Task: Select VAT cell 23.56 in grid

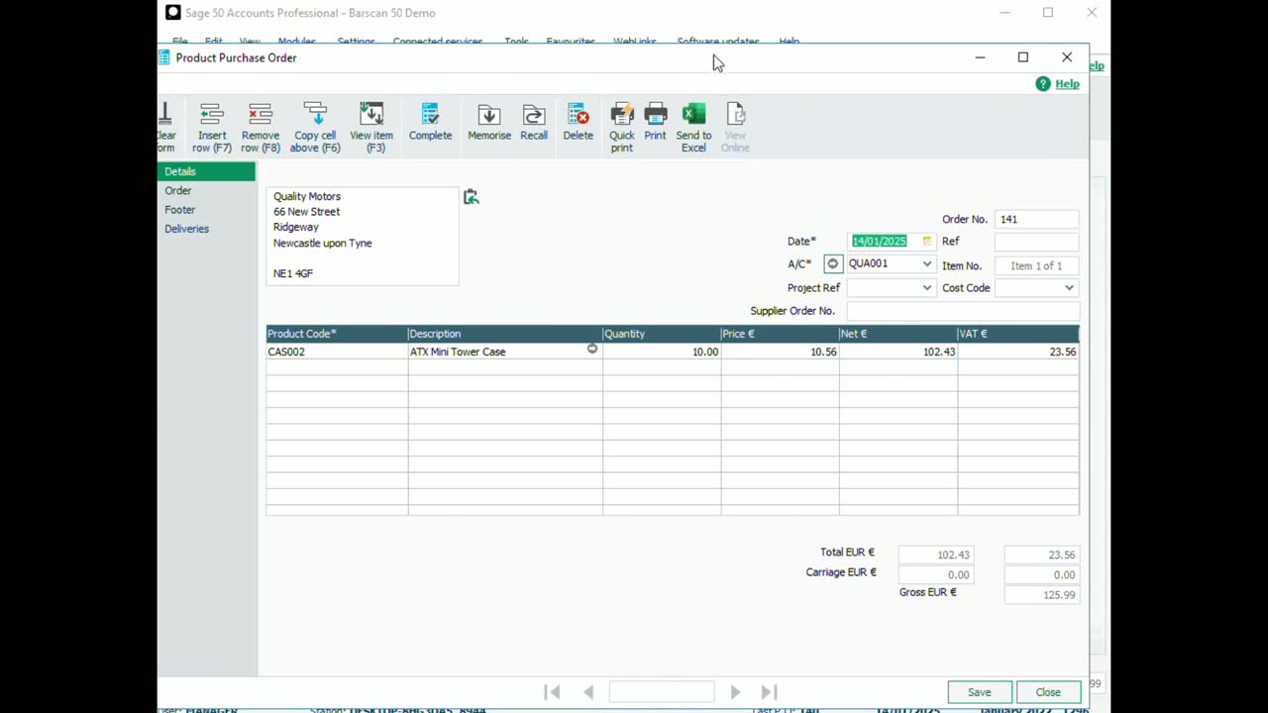Action: click(x=1018, y=352)
